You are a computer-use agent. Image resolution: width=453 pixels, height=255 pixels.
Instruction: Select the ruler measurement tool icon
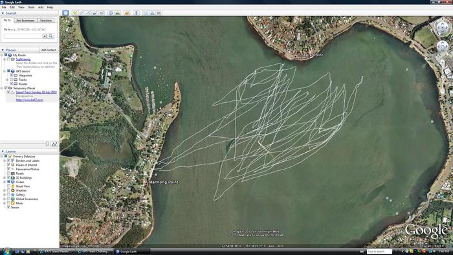pyautogui.click(x=137, y=13)
